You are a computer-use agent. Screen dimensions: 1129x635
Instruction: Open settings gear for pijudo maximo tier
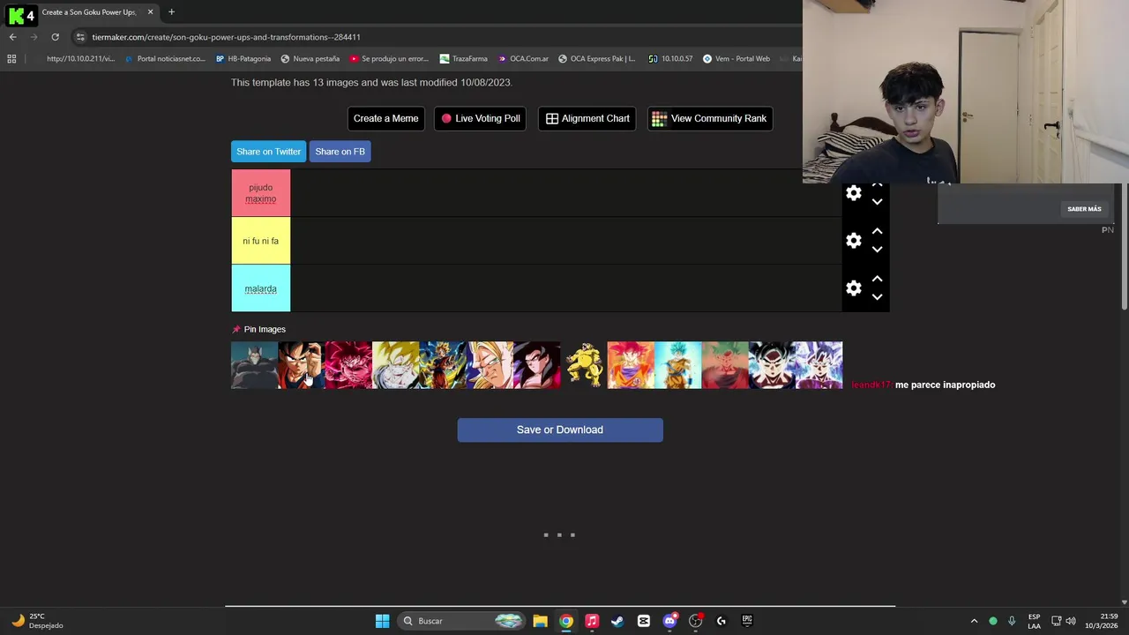[854, 193]
